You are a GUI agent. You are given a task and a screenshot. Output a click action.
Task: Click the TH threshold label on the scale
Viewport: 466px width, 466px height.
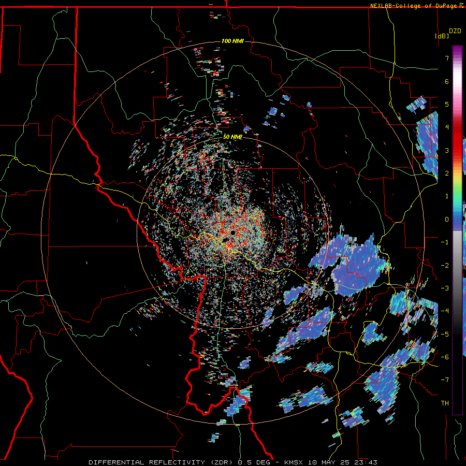pyautogui.click(x=445, y=403)
